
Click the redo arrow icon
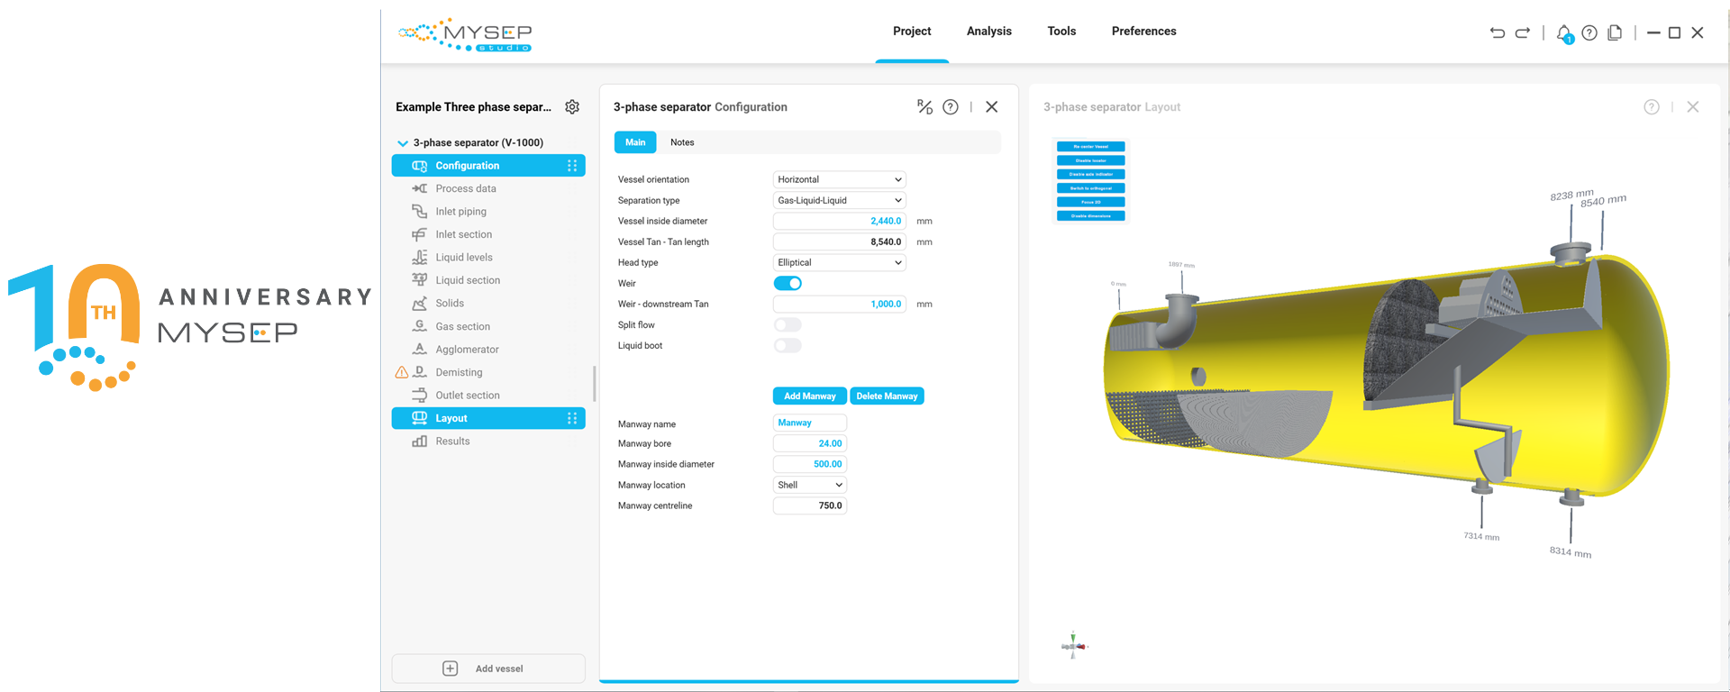[x=1523, y=33]
